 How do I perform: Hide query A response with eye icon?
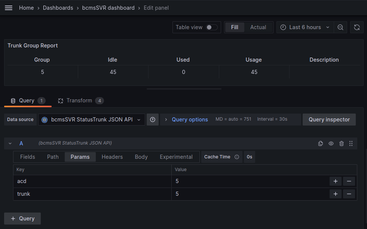click(331, 143)
